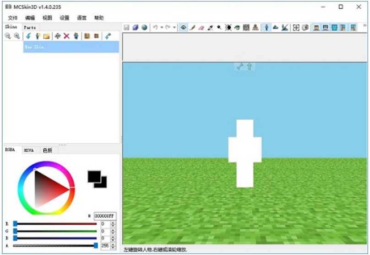
Task: Zoom out the skin list thumbnails
Action: [8, 36]
